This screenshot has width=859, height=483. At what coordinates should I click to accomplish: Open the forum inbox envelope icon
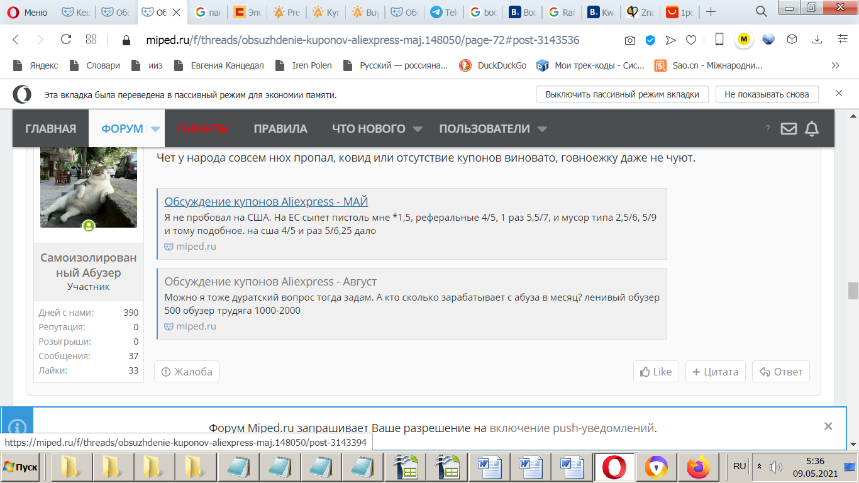[789, 128]
